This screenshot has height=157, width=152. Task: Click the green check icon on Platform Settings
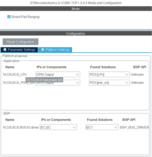43,49
